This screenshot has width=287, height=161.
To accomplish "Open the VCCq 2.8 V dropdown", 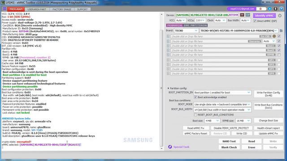I will (x=200, y=21).
